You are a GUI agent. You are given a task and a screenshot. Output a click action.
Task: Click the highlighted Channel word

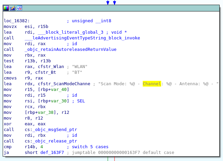(152, 84)
